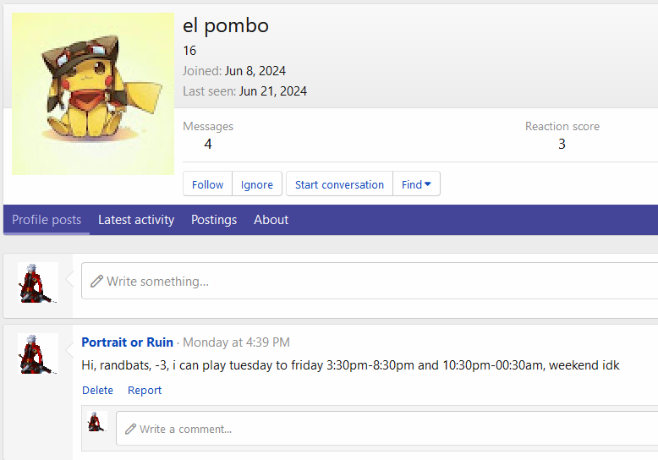658x460 pixels.
Task: Expand the Find dropdown menu
Action: pos(416,184)
